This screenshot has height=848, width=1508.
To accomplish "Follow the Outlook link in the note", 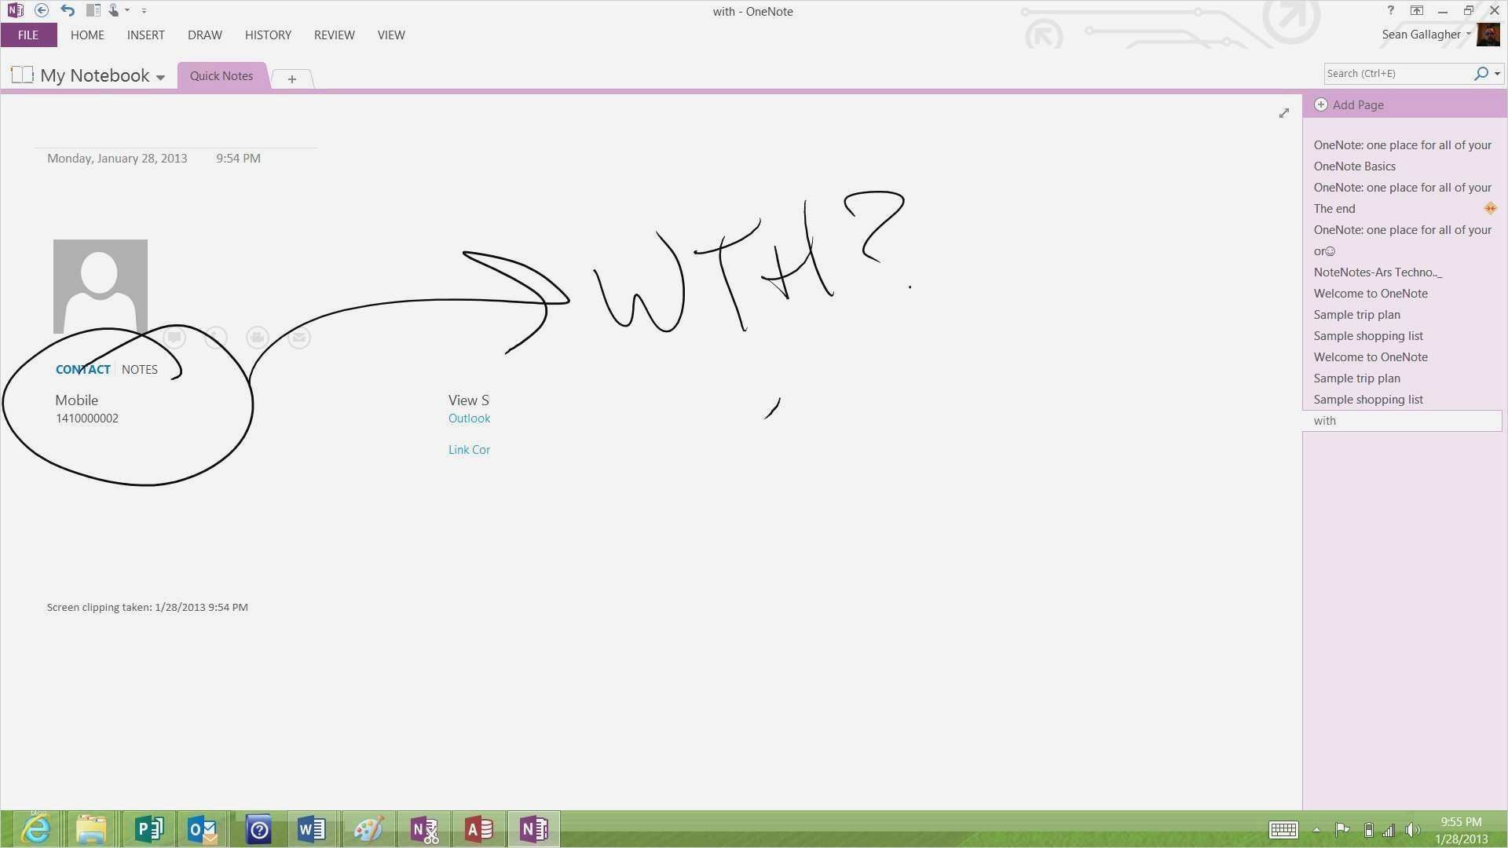I will pos(469,418).
